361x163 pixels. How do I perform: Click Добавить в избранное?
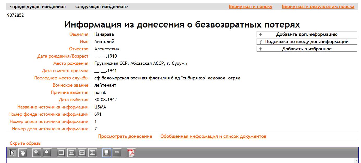[307, 49]
